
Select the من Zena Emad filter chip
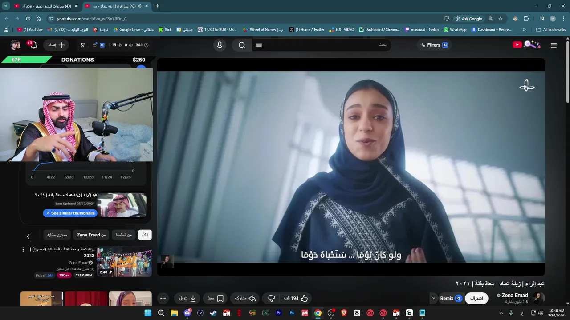91,235
